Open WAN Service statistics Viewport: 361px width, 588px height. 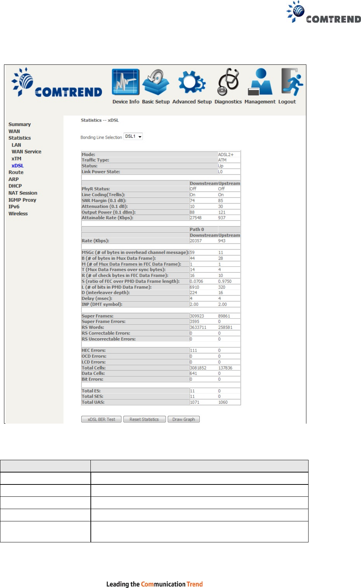[26, 152]
